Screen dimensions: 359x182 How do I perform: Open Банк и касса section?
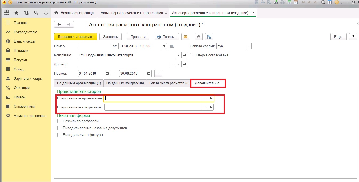pos(24,41)
